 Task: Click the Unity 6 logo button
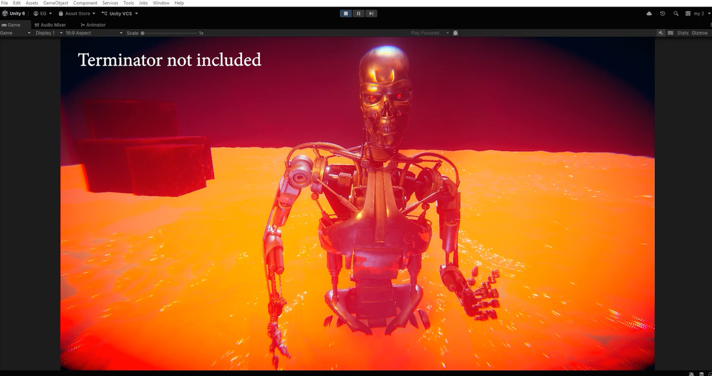click(14, 13)
